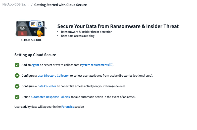Go to the Data Collector link
Viewport: 197px width, 130px height.
pyautogui.click(x=47, y=86)
